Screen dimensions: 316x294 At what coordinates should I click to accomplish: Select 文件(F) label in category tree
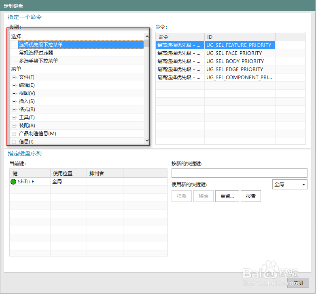click(27, 77)
